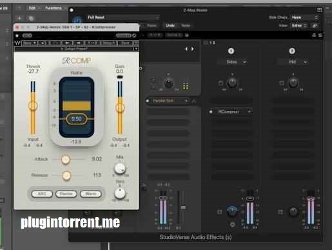Click the undo arrow in RCompressor toolbar
Screen dimensions: 332x250
(x=44, y=43)
